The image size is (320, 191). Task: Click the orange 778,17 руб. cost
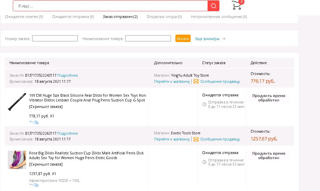pos(263,81)
